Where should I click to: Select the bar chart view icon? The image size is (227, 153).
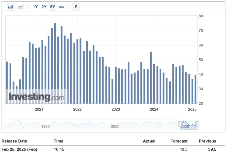[10, 7]
